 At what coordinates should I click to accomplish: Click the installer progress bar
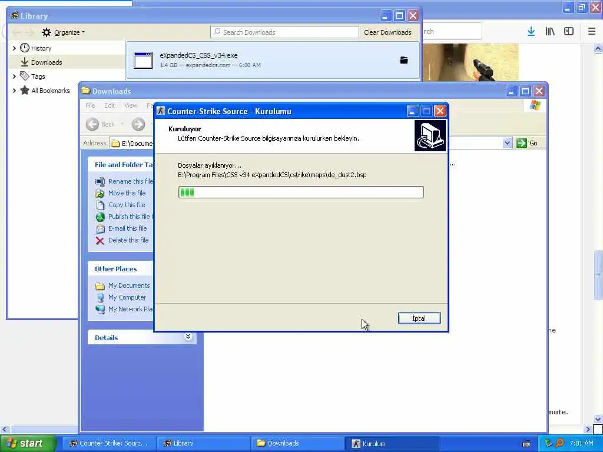[x=301, y=192]
